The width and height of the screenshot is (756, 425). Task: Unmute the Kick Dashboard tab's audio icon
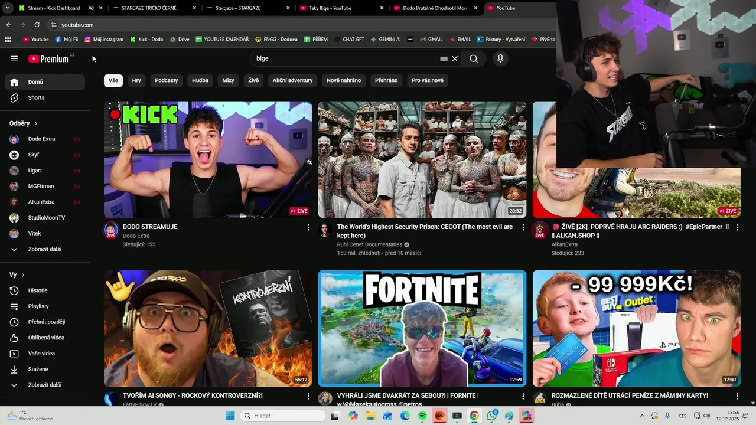[x=91, y=8]
